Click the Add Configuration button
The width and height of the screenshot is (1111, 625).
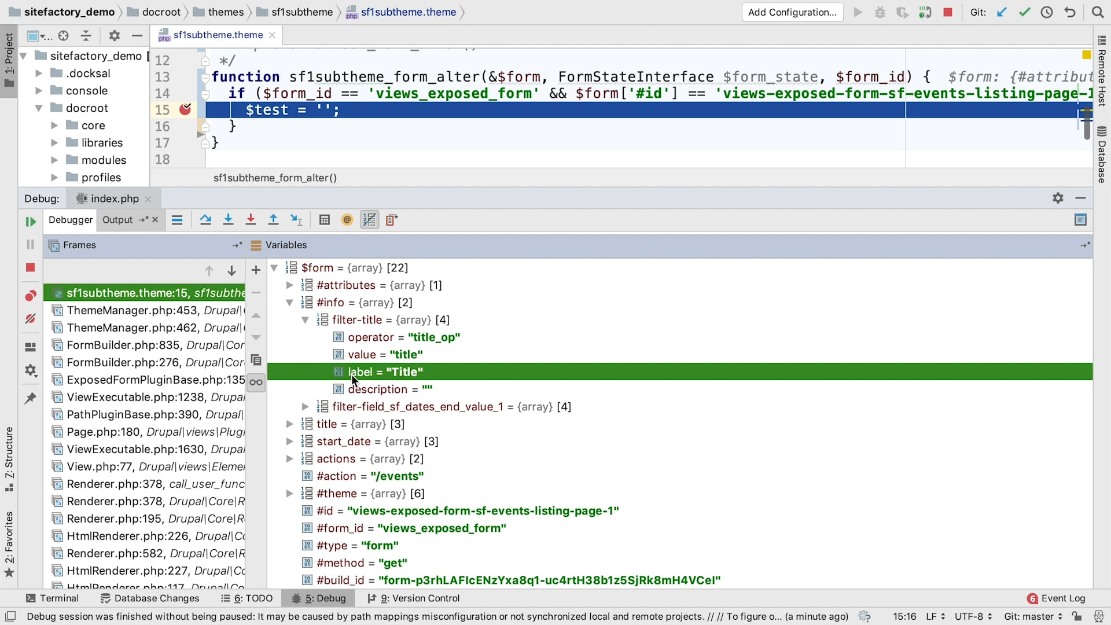click(792, 12)
